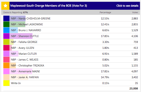141x92 pixels.
Task: Click the yellow star icon
Action: pyautogui.click(x=5, y=6)
